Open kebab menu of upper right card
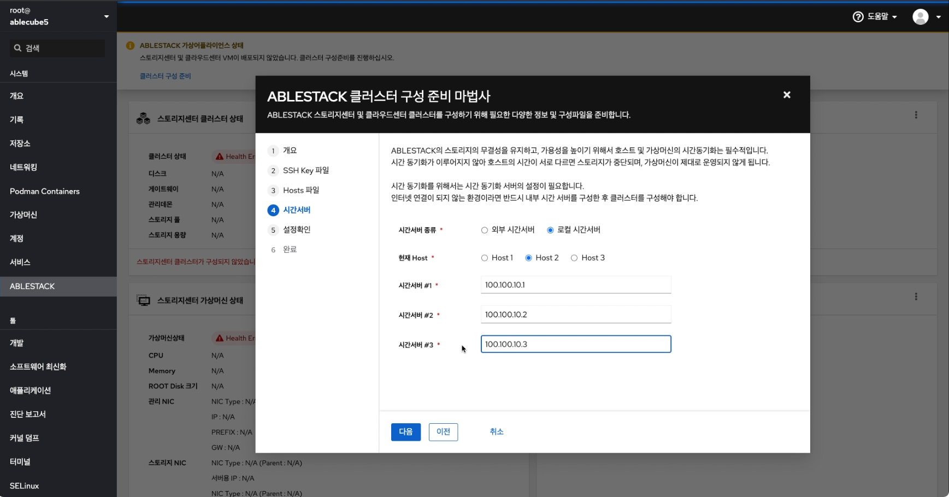 point(916,115)
